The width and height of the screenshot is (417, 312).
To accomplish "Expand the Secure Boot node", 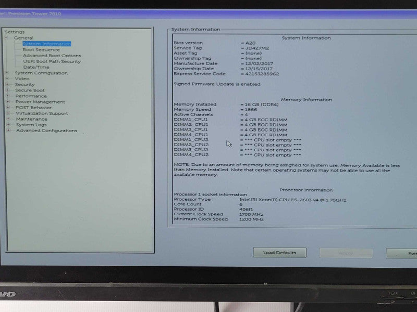I will pyautogui.click(x=7, y=90).
